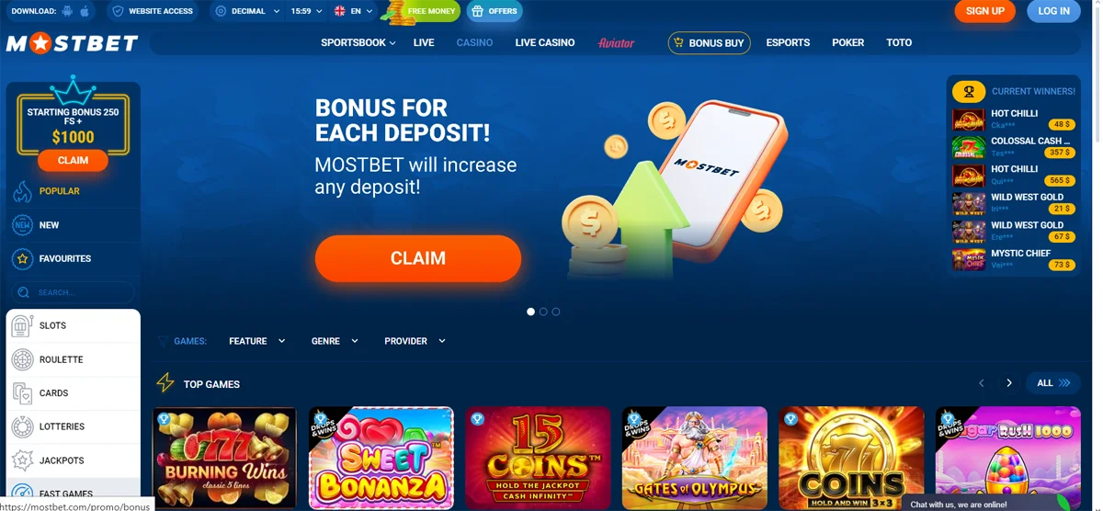Click the orange Sign Up button

(x=985, y=11)
